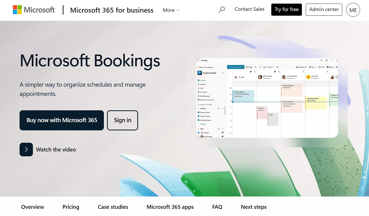Switch to the Pricing tab
Image resolution: width=369 pixels, height=216 pixels.
pyautogui.click(x=71, y=207)
